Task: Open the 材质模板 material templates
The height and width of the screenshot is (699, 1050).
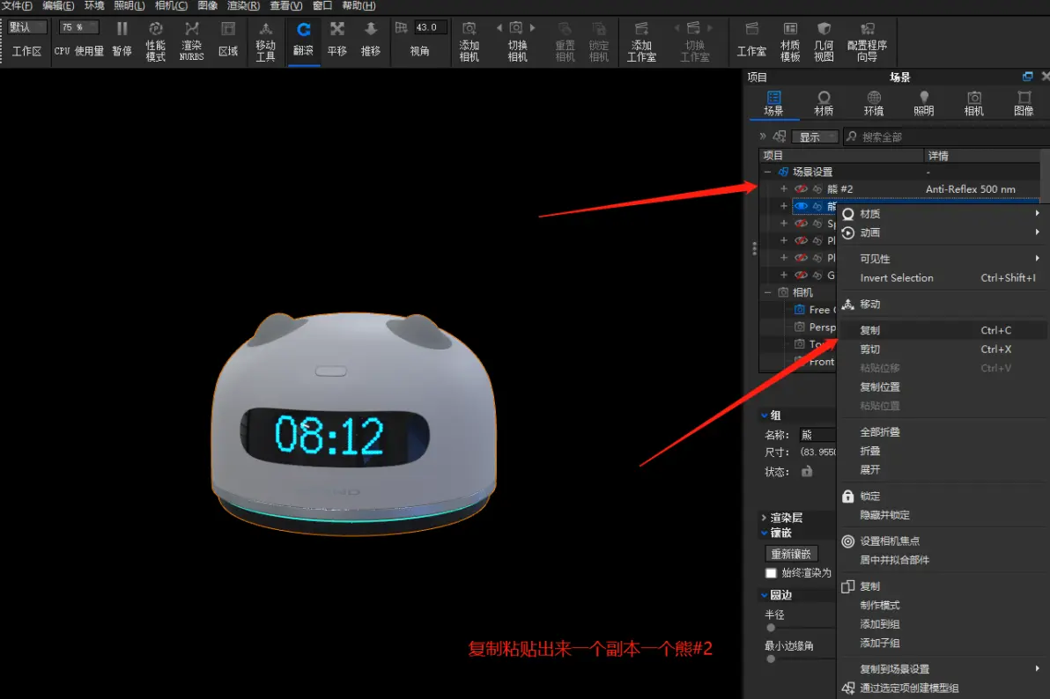Action: tap(790, 29)
